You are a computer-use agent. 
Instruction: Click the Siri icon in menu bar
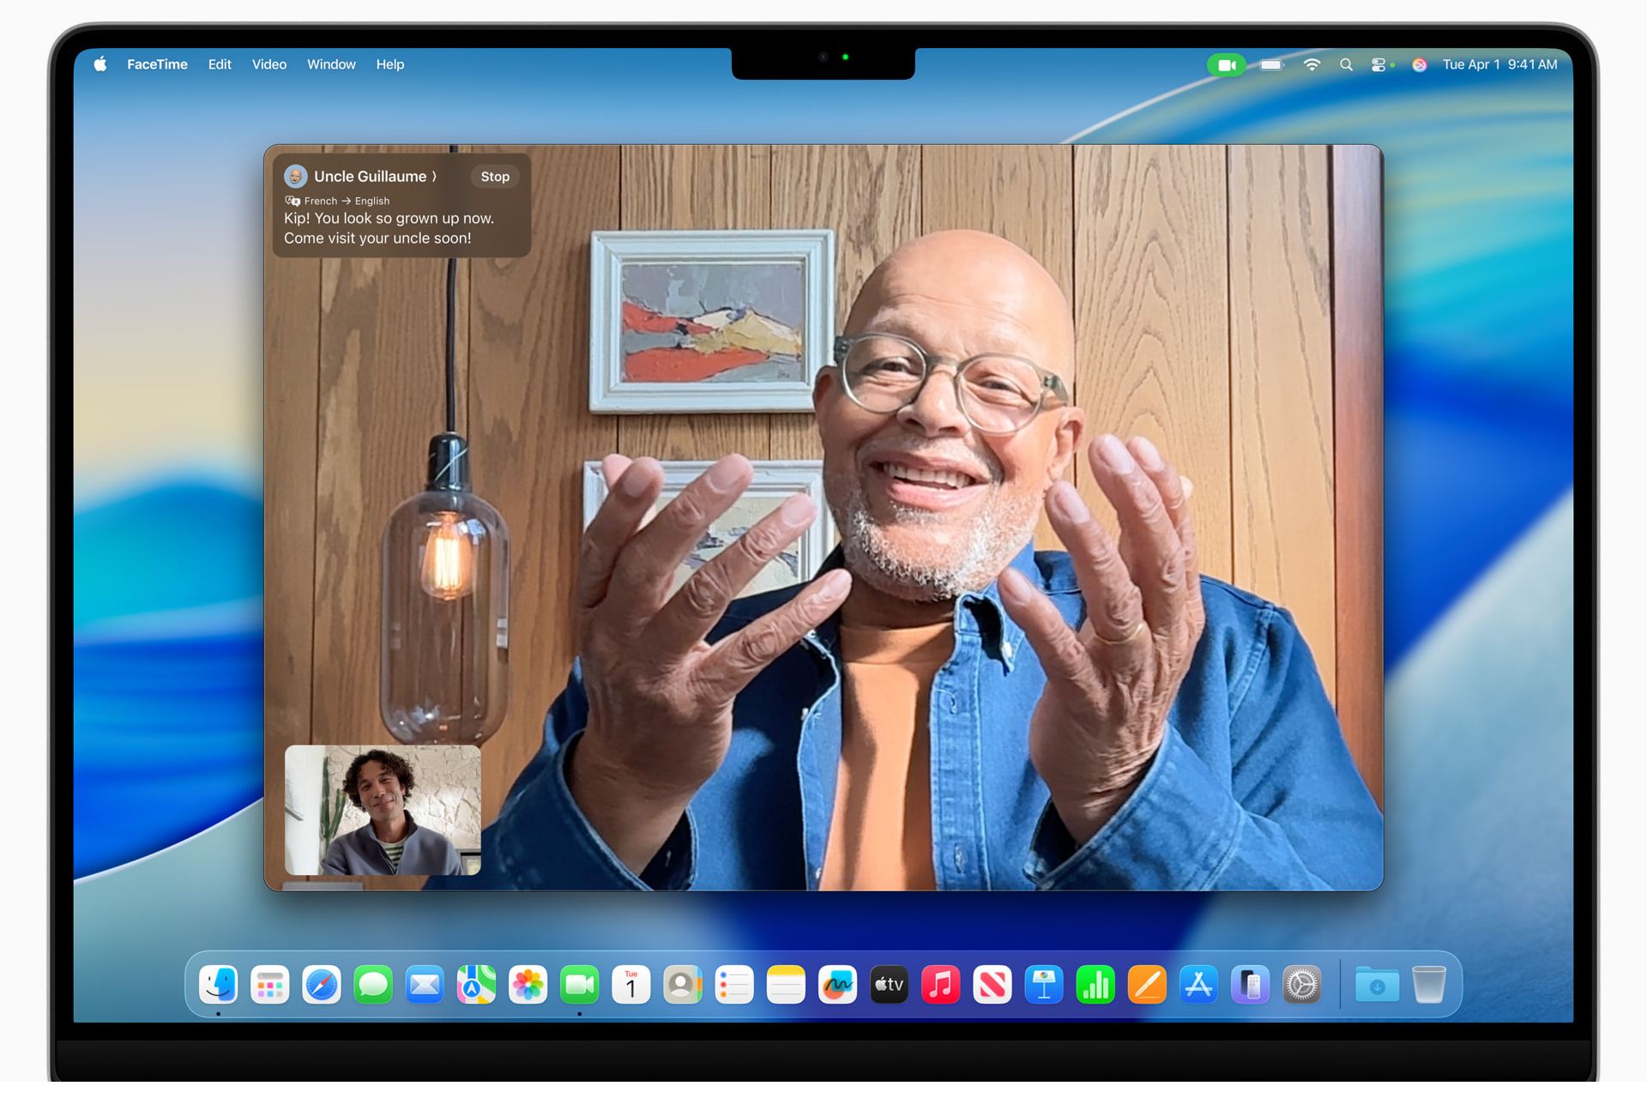point(1419,64)
